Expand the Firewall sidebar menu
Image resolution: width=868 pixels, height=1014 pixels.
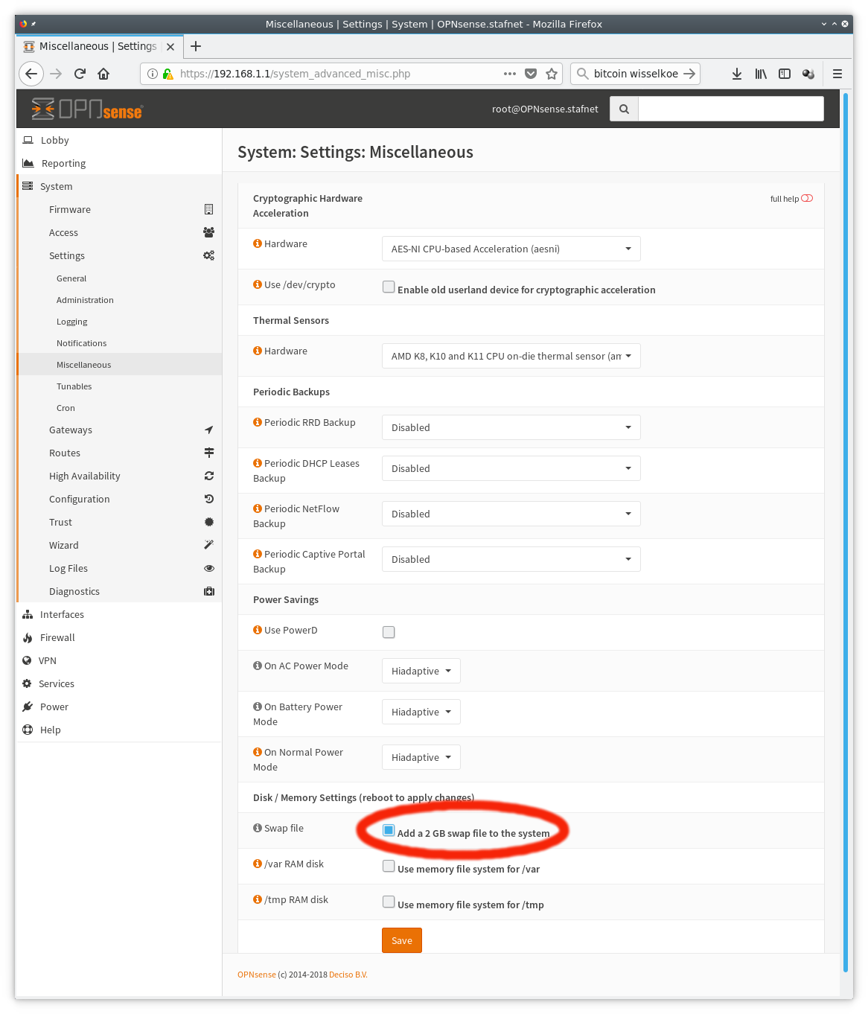tap(57, 637)
